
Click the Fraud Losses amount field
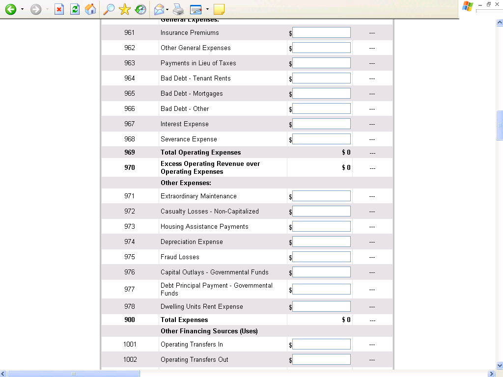pos(321,257)
